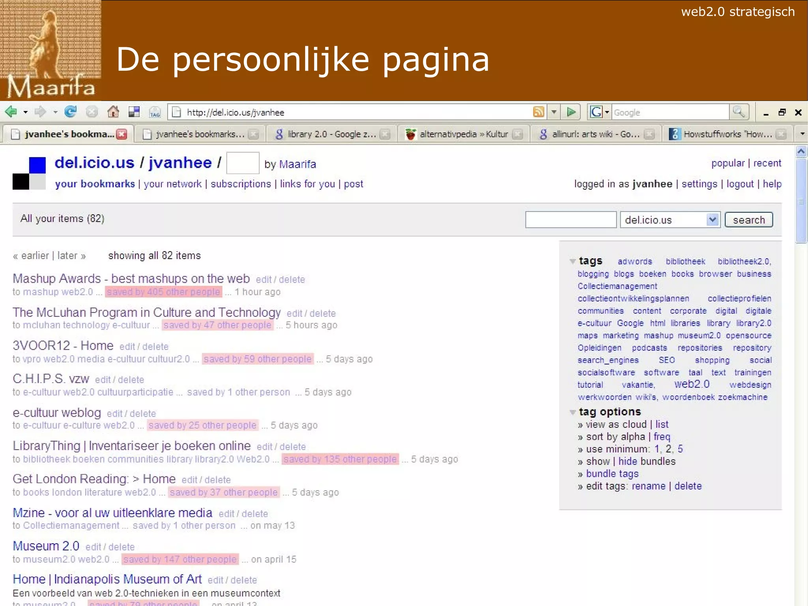
Task: Focus the del.icio.us search text field
Action: click(571, 220)
